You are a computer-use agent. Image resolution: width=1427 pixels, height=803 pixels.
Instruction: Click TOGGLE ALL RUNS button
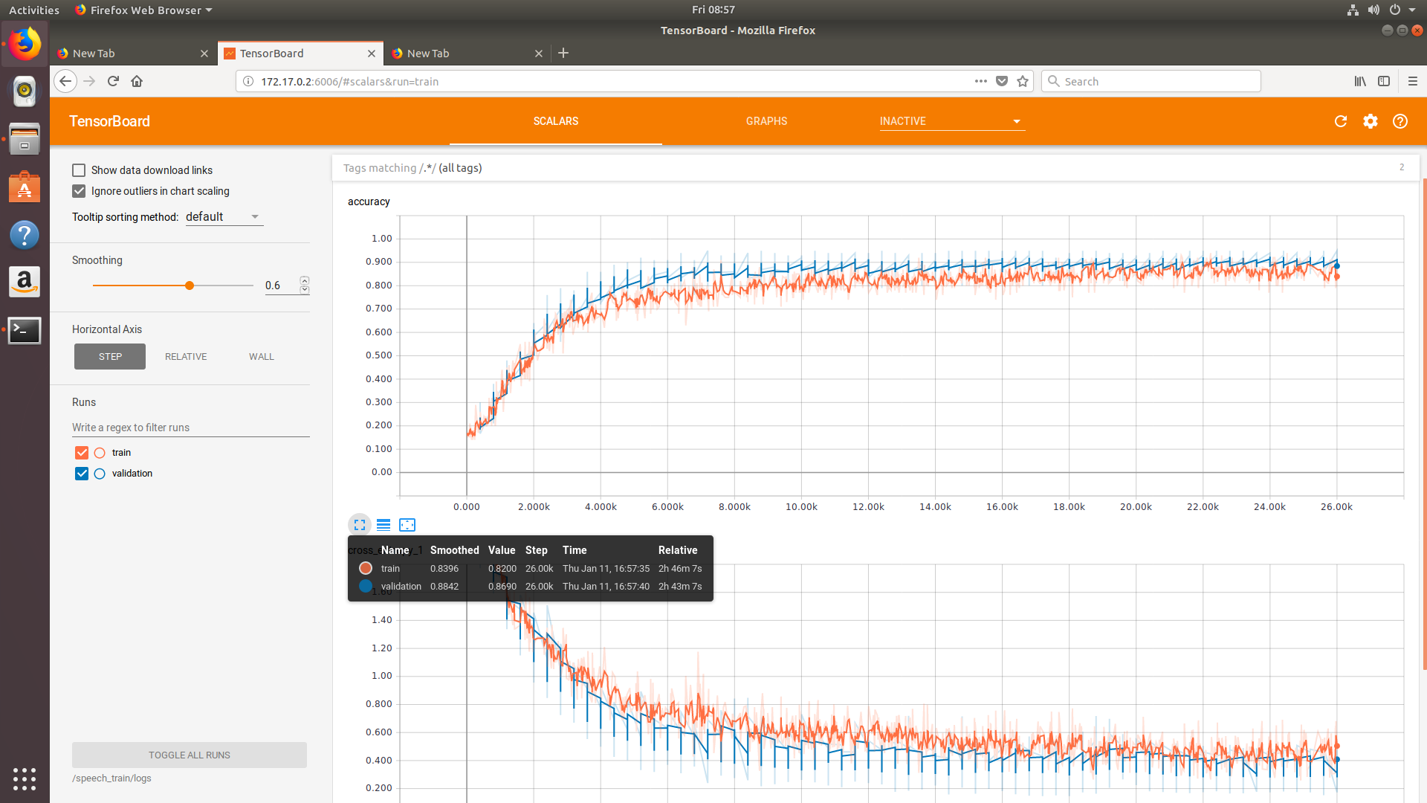click(190, 755)
